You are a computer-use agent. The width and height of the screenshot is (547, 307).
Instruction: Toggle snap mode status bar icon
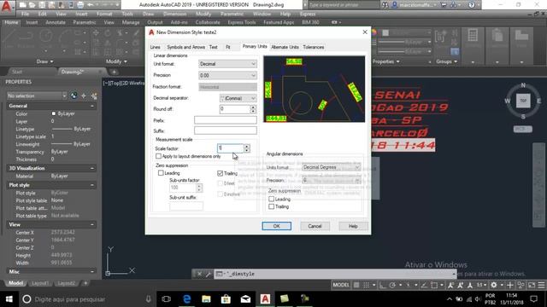click(366, 285)
